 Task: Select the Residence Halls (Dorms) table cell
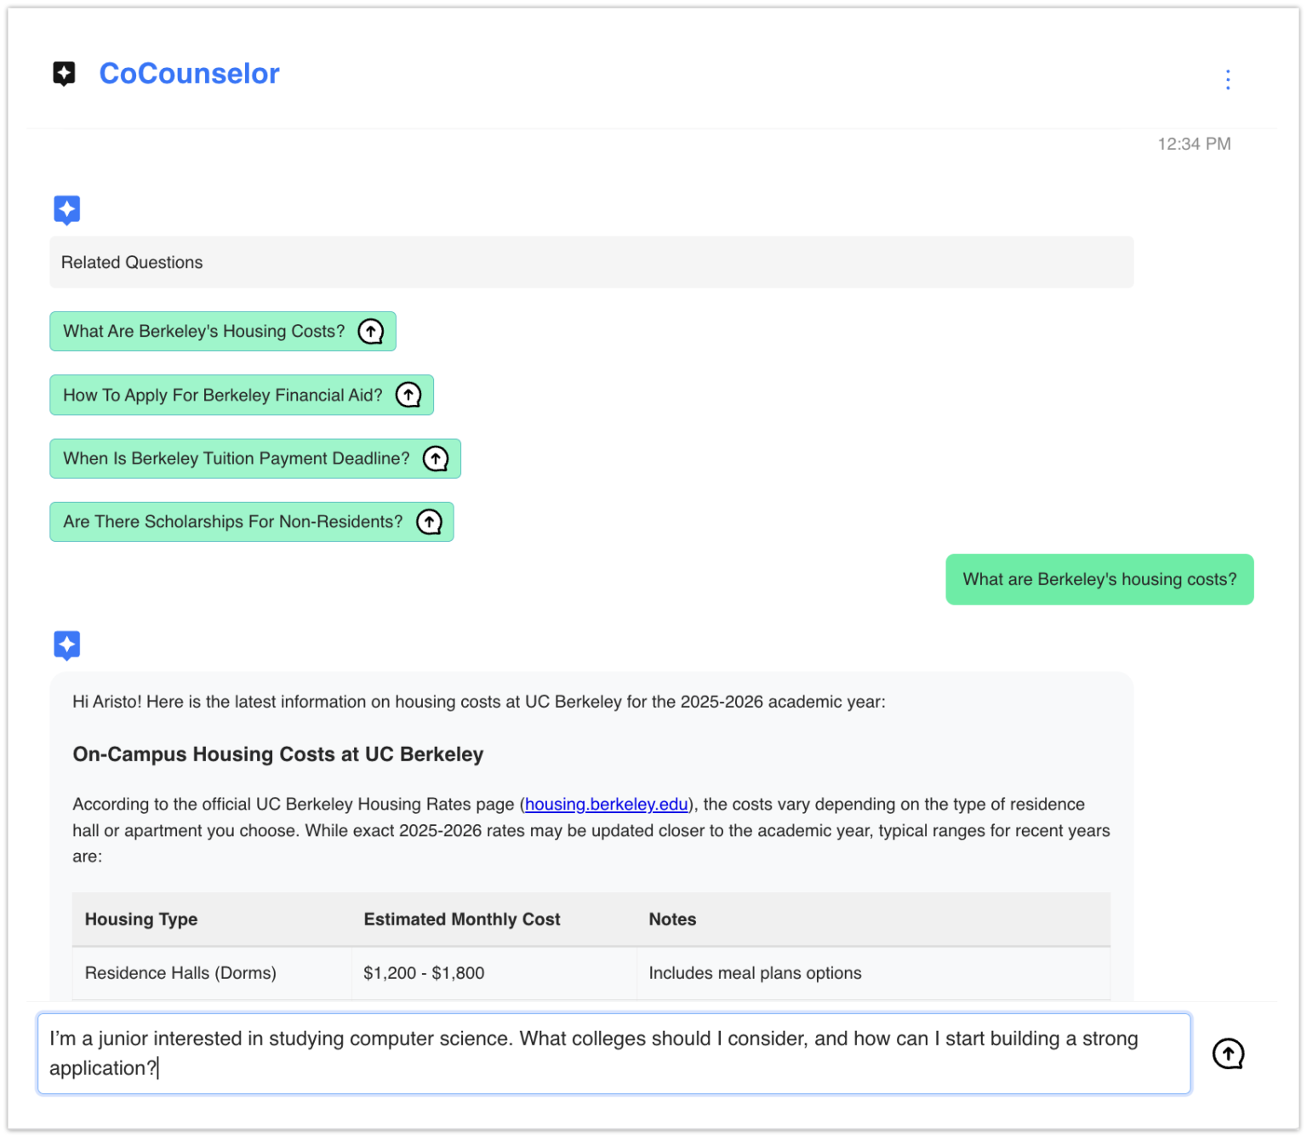click(x=180, y=972)
